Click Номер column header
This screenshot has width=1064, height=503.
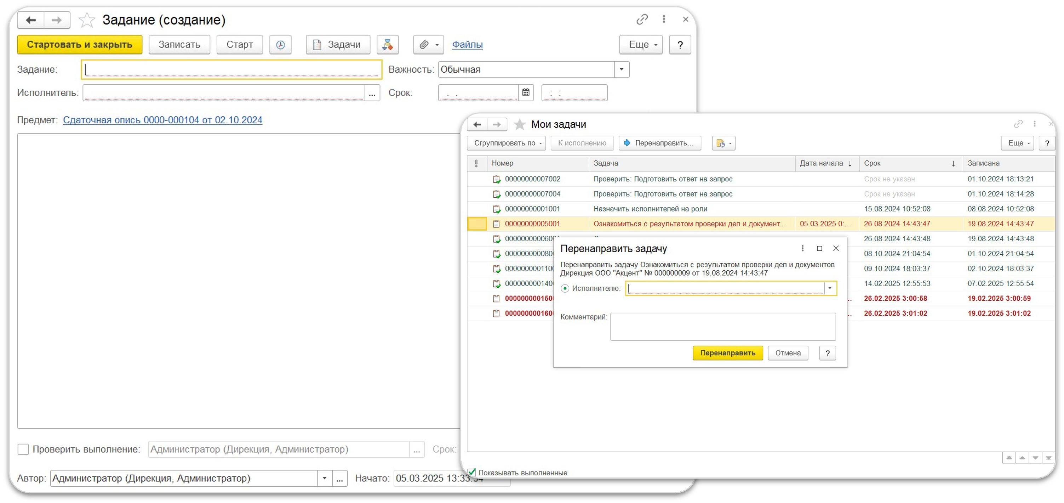tap(538, 163)
